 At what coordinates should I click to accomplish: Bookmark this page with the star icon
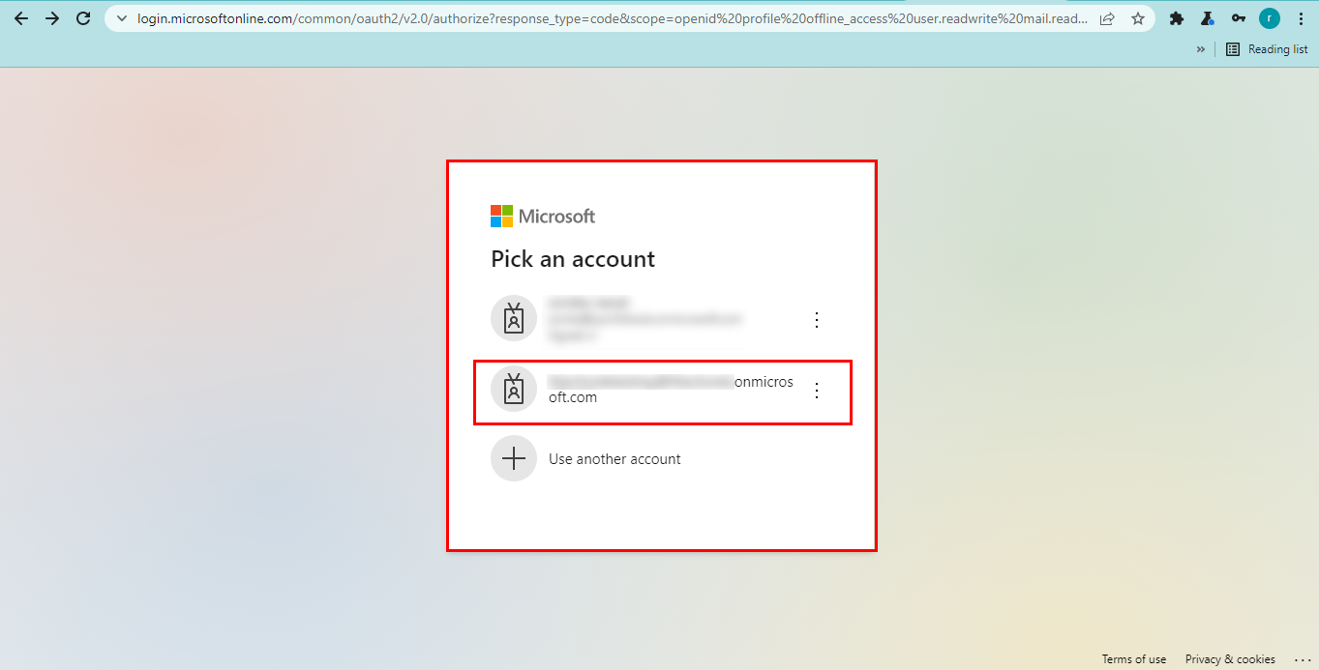click(x=1138, y=18)
